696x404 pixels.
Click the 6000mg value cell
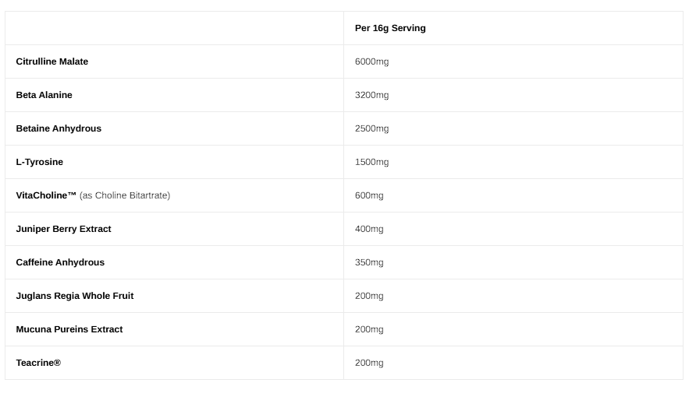tap(371, 61)
